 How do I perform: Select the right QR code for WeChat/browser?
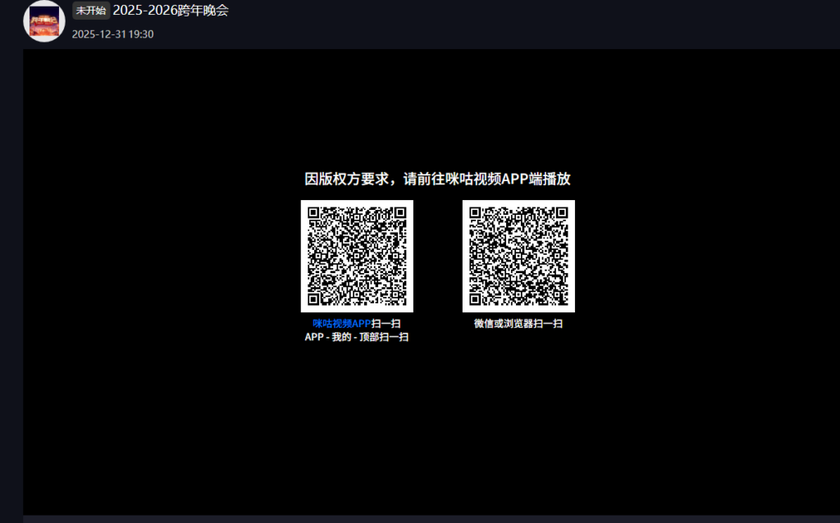(518, 256)
